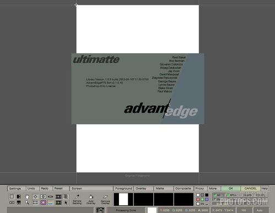Click the Y 0414 coordinate readout
Screen dimensions: 275x213
[x=229, y=210]
